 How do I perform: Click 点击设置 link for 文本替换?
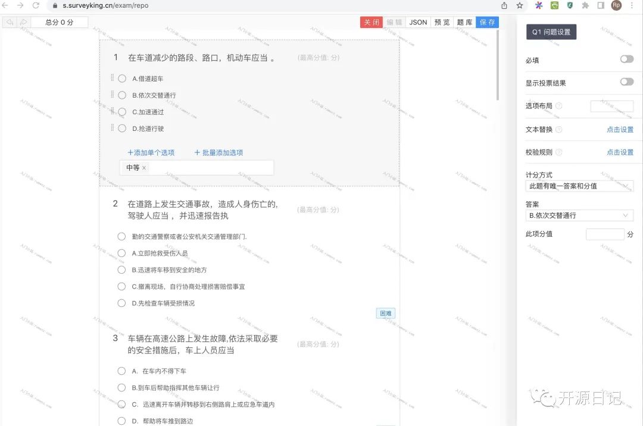[620, 130]
